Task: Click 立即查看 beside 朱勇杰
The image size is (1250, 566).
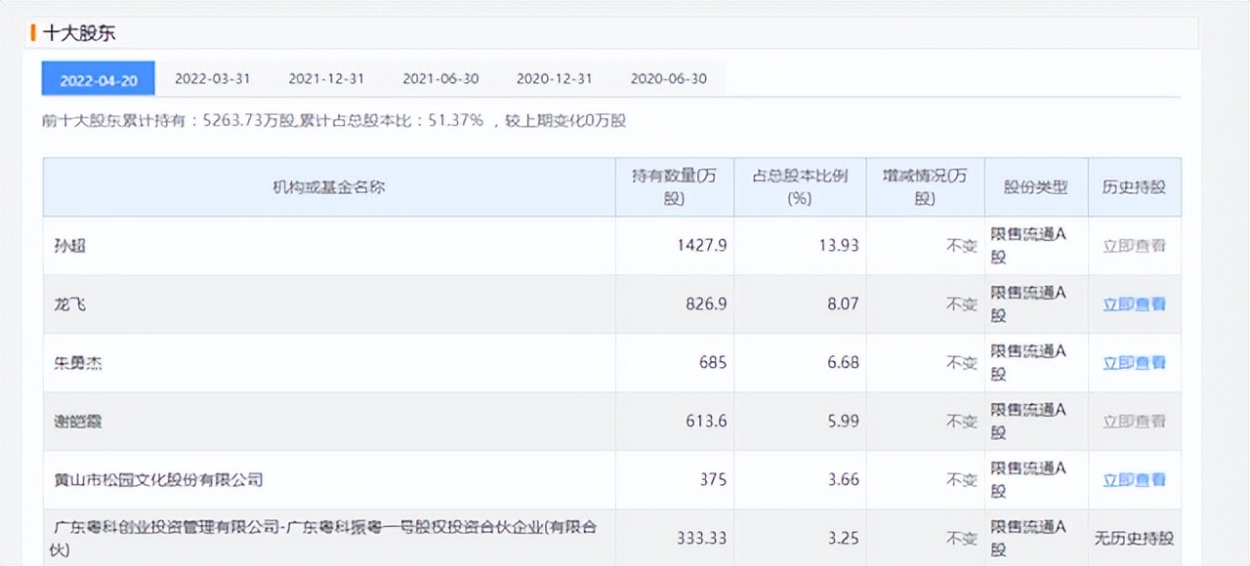Action: [x=1135, y=363]
